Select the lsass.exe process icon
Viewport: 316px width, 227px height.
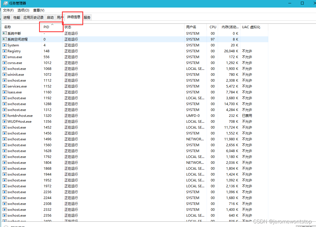click(4, 92)
